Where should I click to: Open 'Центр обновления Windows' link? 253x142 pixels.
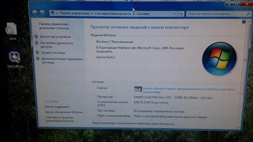64,112
